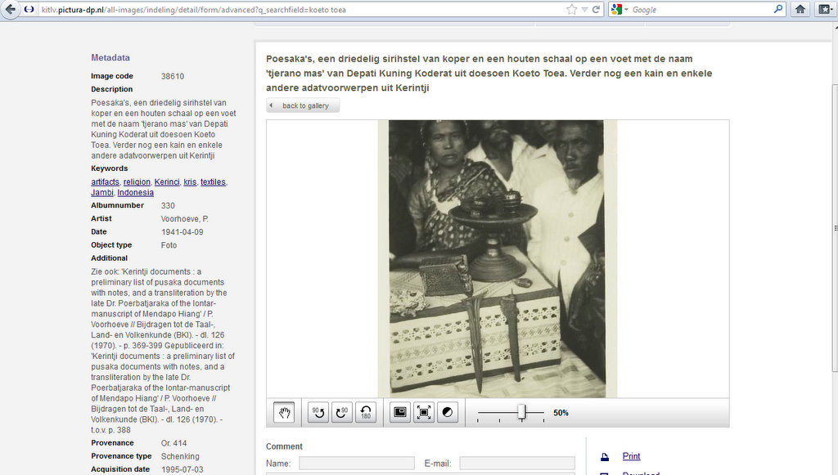Click the Google search box

(x=701, y=10)
